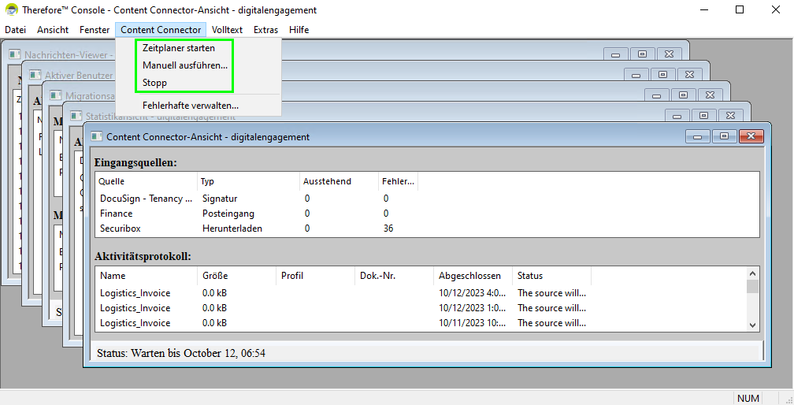794x405 pixels.
Task: Click the Dok.-Nr. column header
Action: pyautogui.click(x=394, y=276)
